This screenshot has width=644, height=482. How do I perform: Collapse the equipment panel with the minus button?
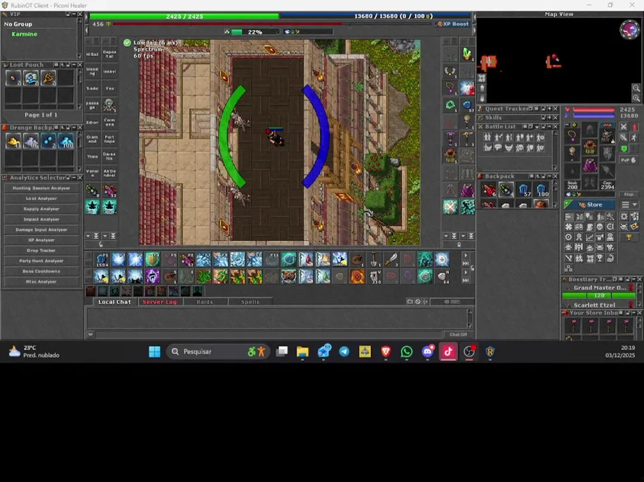click(567, 125)
